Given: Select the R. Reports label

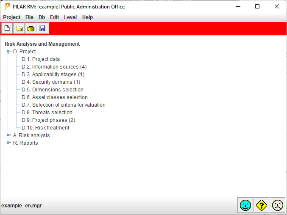Looking at the screenshot, I should click(x=25, y=143).
